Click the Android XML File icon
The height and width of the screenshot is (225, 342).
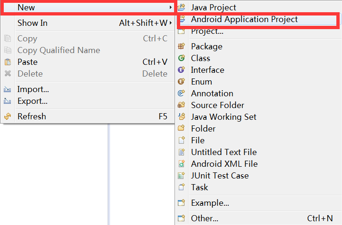point(182,164)
